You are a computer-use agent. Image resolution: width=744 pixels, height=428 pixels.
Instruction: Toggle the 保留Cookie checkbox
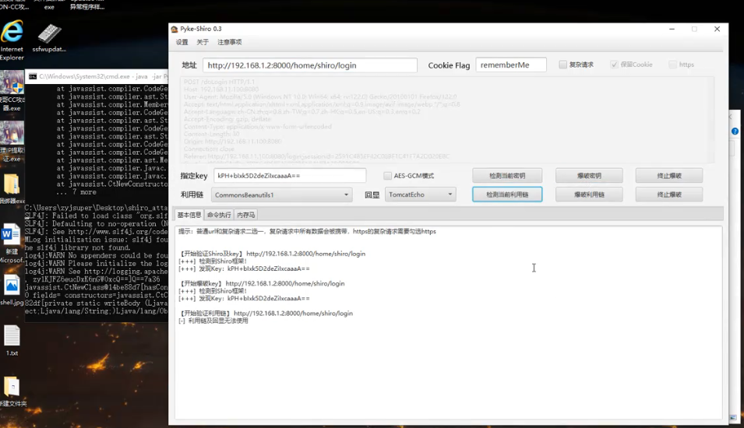[x=614, y=65]
